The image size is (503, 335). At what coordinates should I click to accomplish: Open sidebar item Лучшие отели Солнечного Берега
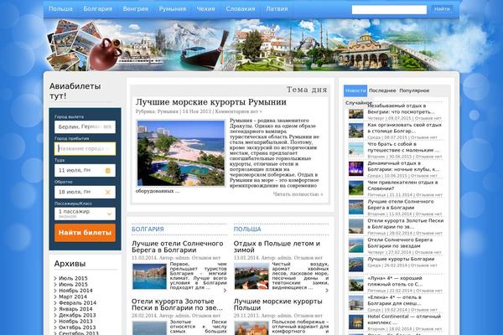(x=401, y=204)
